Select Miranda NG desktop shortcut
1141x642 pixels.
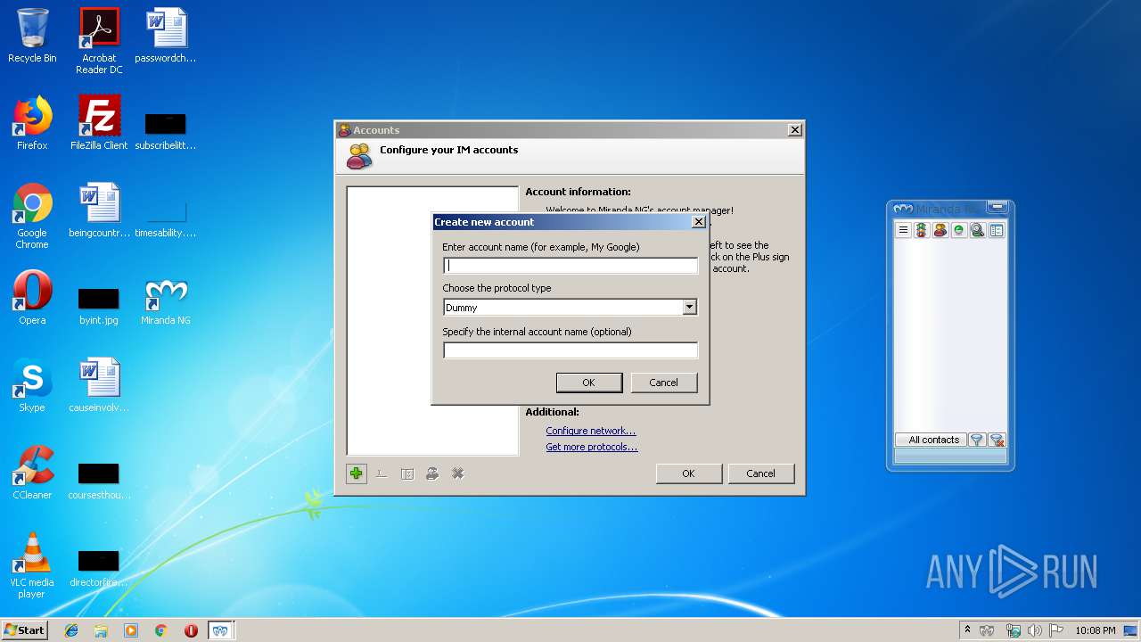click(x=166, y=303)
